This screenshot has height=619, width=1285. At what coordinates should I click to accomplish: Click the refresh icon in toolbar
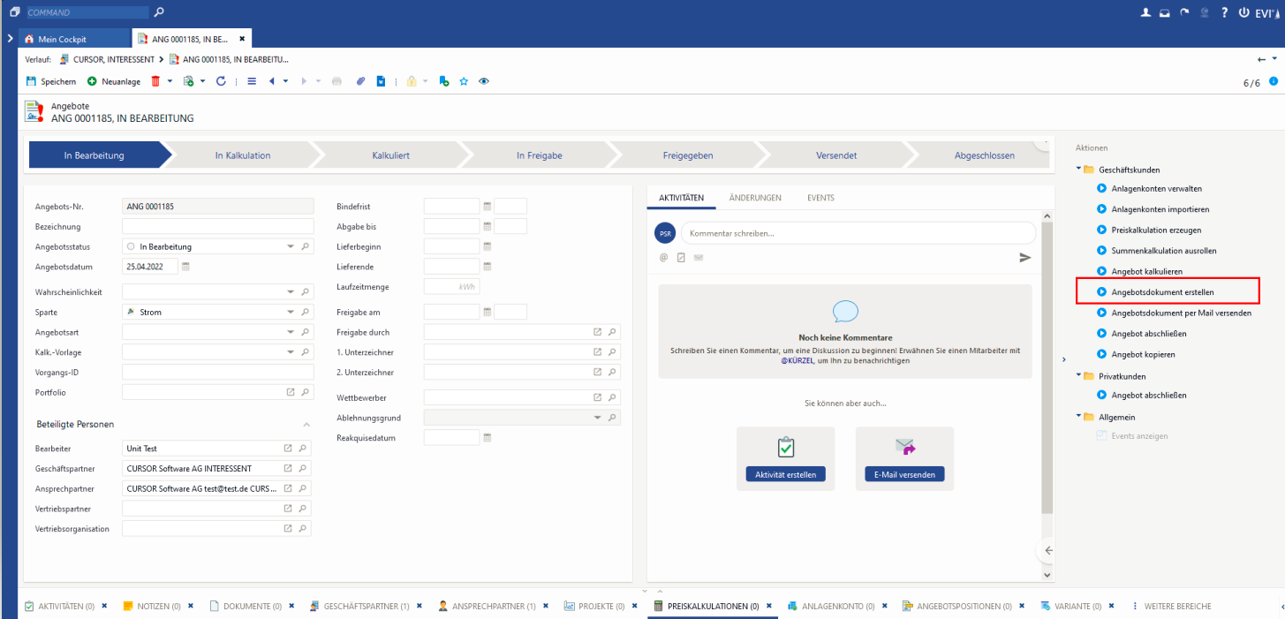coord(221,81)
